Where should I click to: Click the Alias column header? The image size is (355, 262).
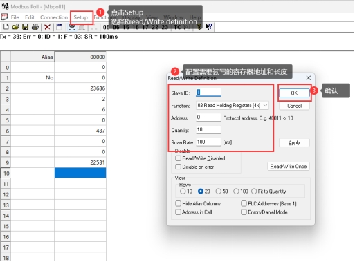[x=33, y=57]
